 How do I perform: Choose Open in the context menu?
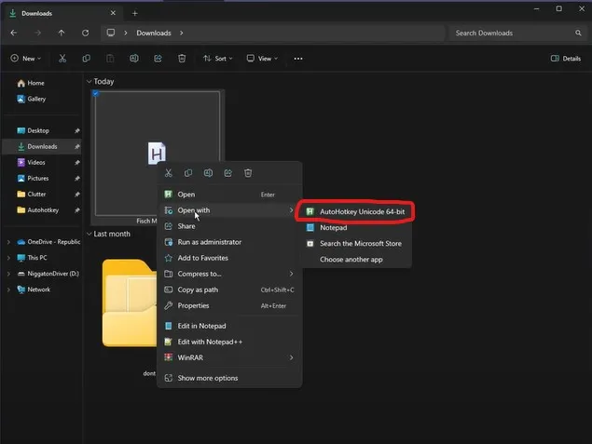point(229,195)
